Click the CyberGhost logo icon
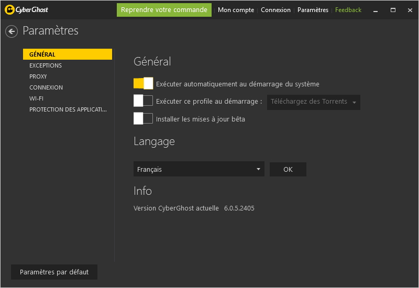The height and width of the screenshot is (288, 419). pos(9,10)
